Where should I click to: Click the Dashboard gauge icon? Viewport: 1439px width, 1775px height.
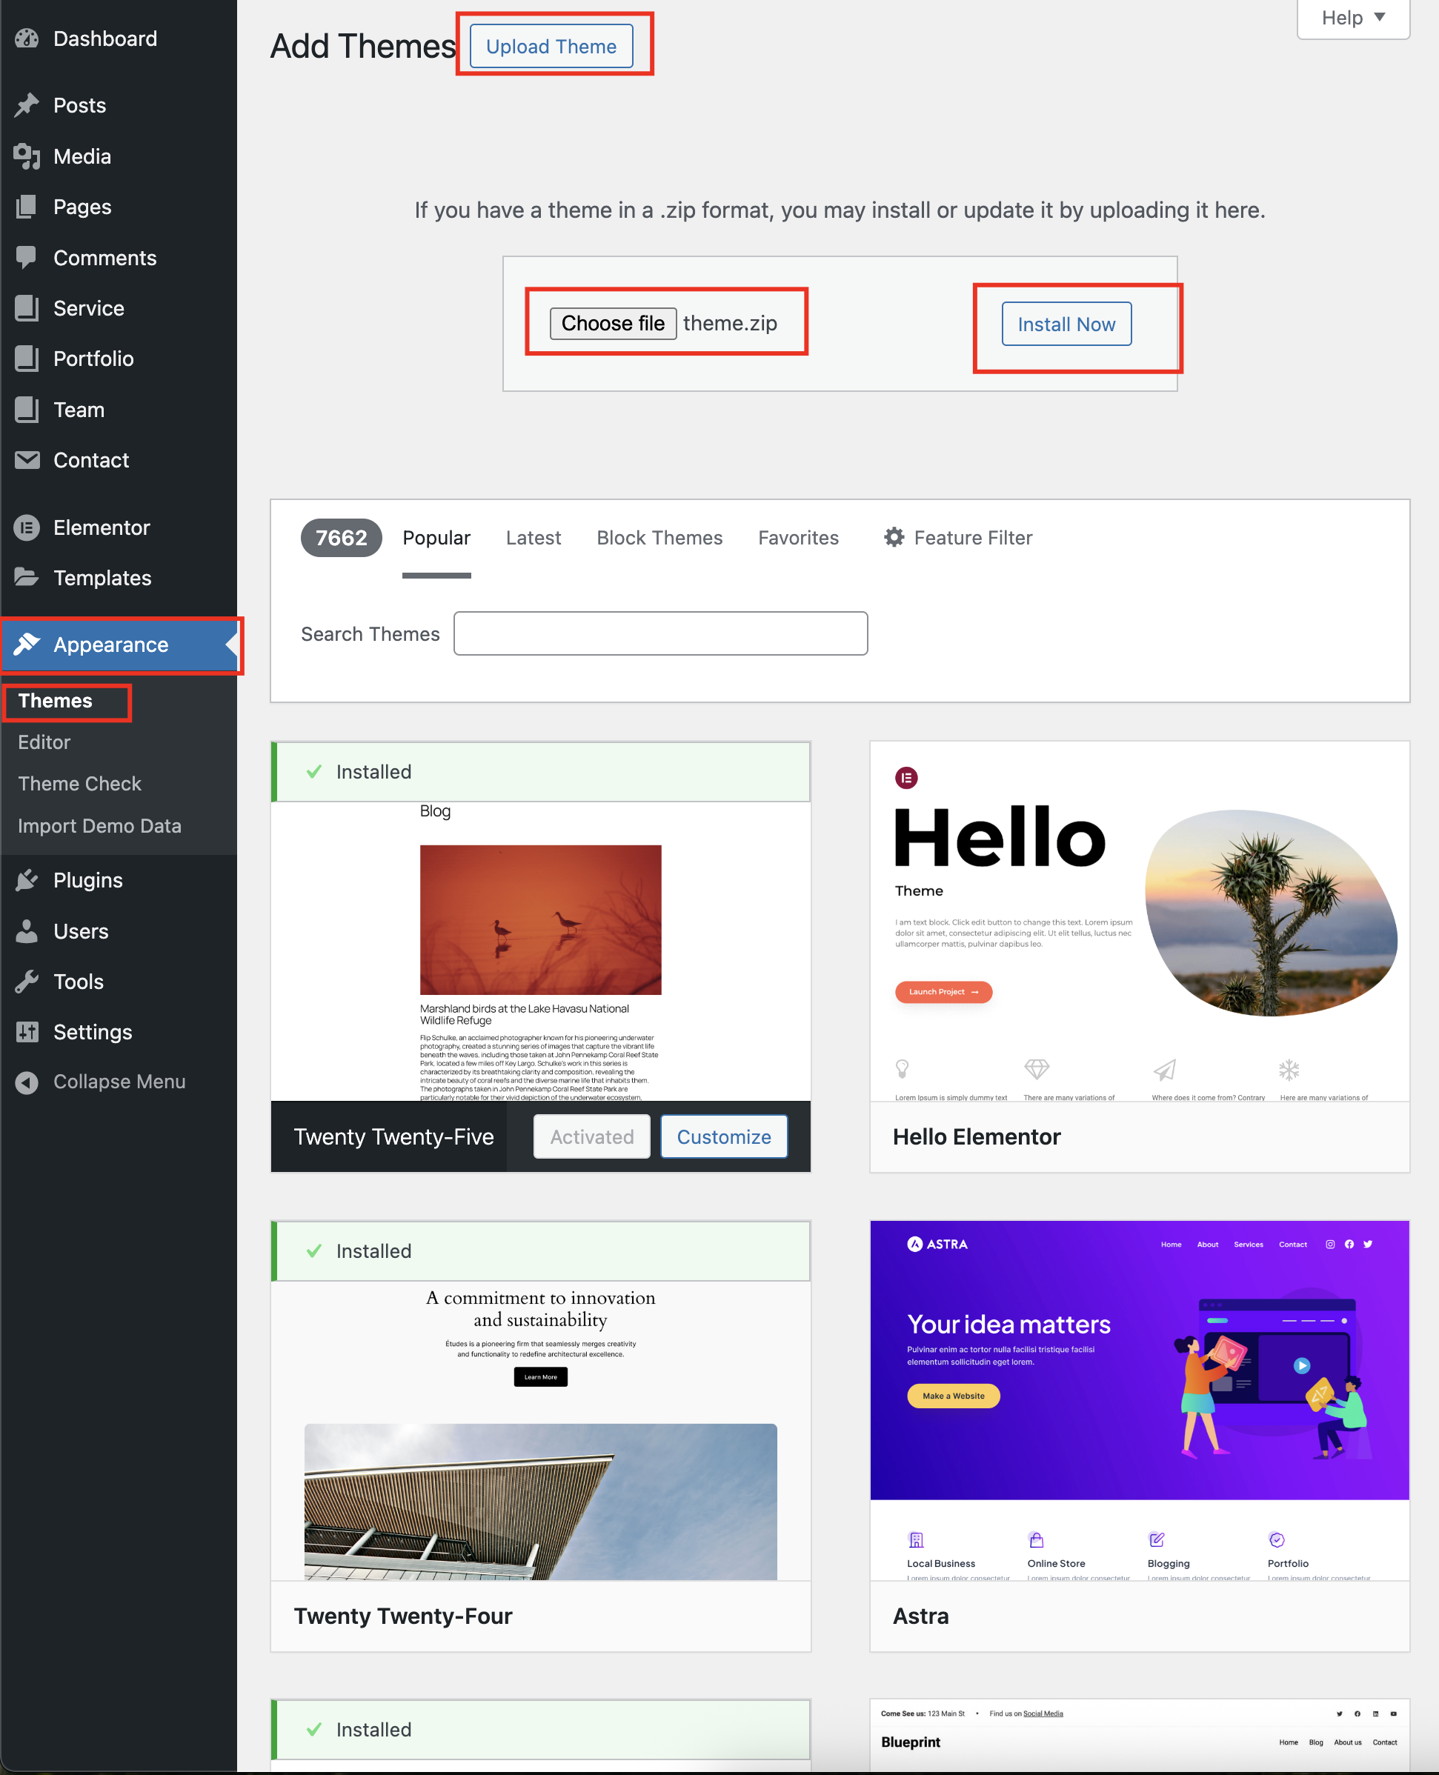[27, 38]
